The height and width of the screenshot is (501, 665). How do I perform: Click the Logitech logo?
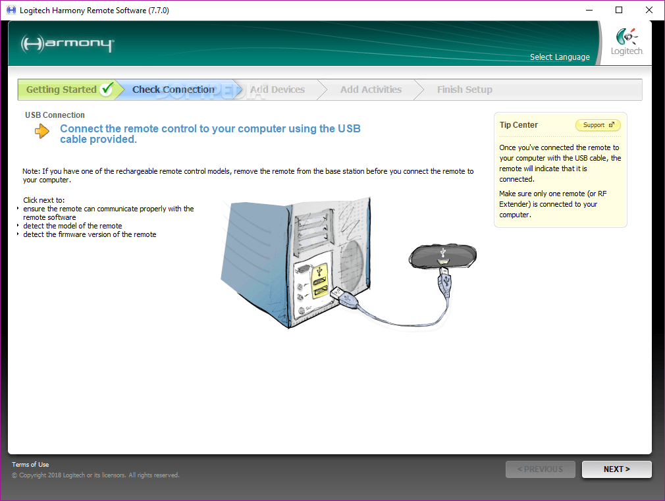tap(627, 41)
